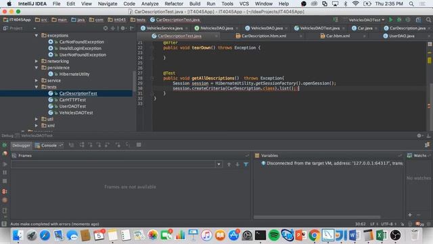Toggle the frames filter funnel icon
Image resolution: width=433 pixels, height=244 pixels.
coord(246,164)
